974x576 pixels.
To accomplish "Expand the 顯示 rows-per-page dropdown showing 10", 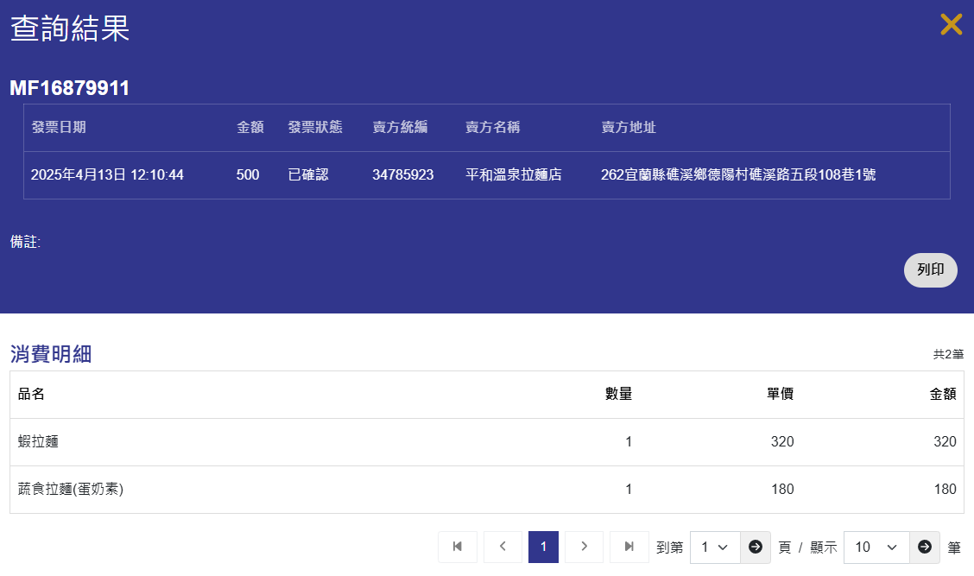I will (876, 548).
